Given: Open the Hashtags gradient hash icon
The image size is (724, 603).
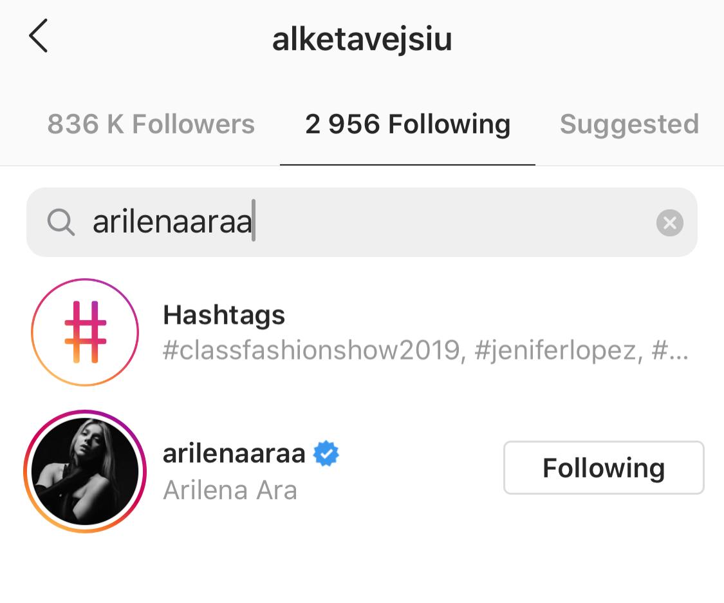Looking at the screenshot, I should click(x=85, y=332).
